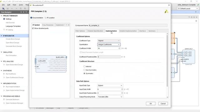Screen dimensions: 200x112
Task: Collapse IP INTEGRATOR section
Action: coord(2,36)
